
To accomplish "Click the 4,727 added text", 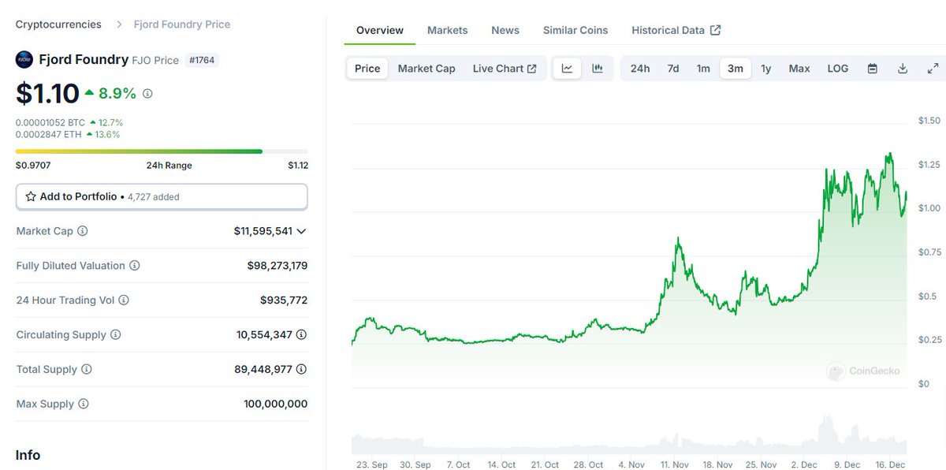I will [154, 196].
